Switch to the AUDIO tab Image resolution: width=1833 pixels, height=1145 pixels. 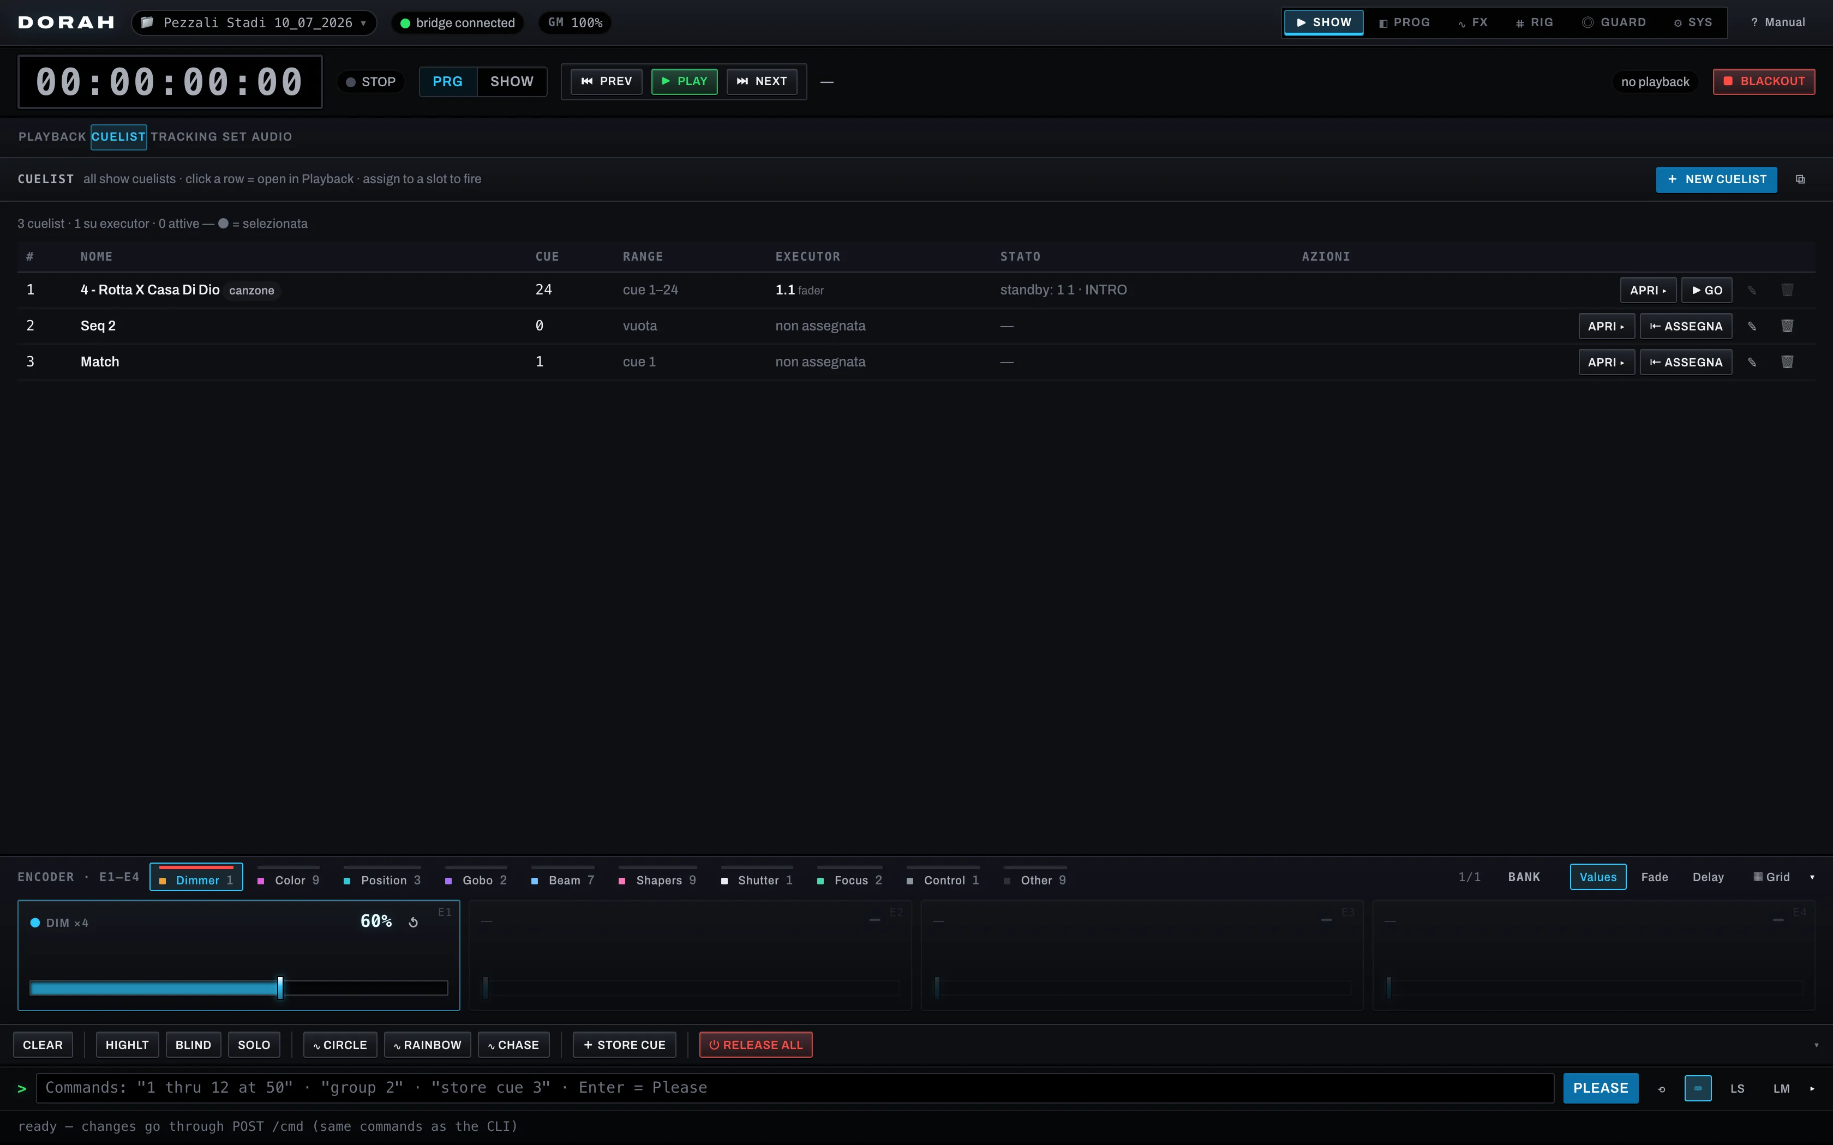271,137
